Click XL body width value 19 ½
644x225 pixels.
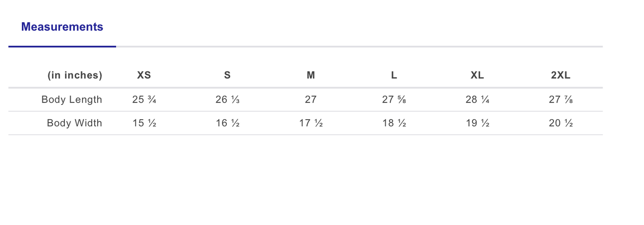(477, 123)
